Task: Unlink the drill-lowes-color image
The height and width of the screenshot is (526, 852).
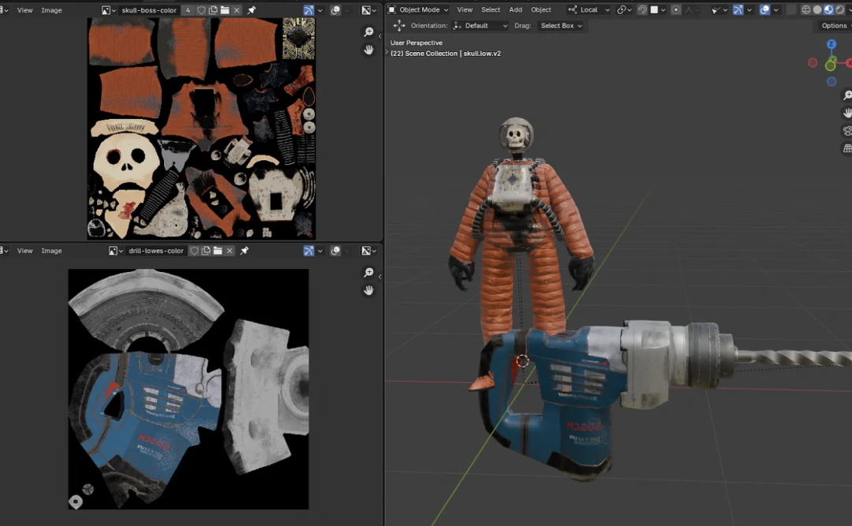Action: [230, 251]
